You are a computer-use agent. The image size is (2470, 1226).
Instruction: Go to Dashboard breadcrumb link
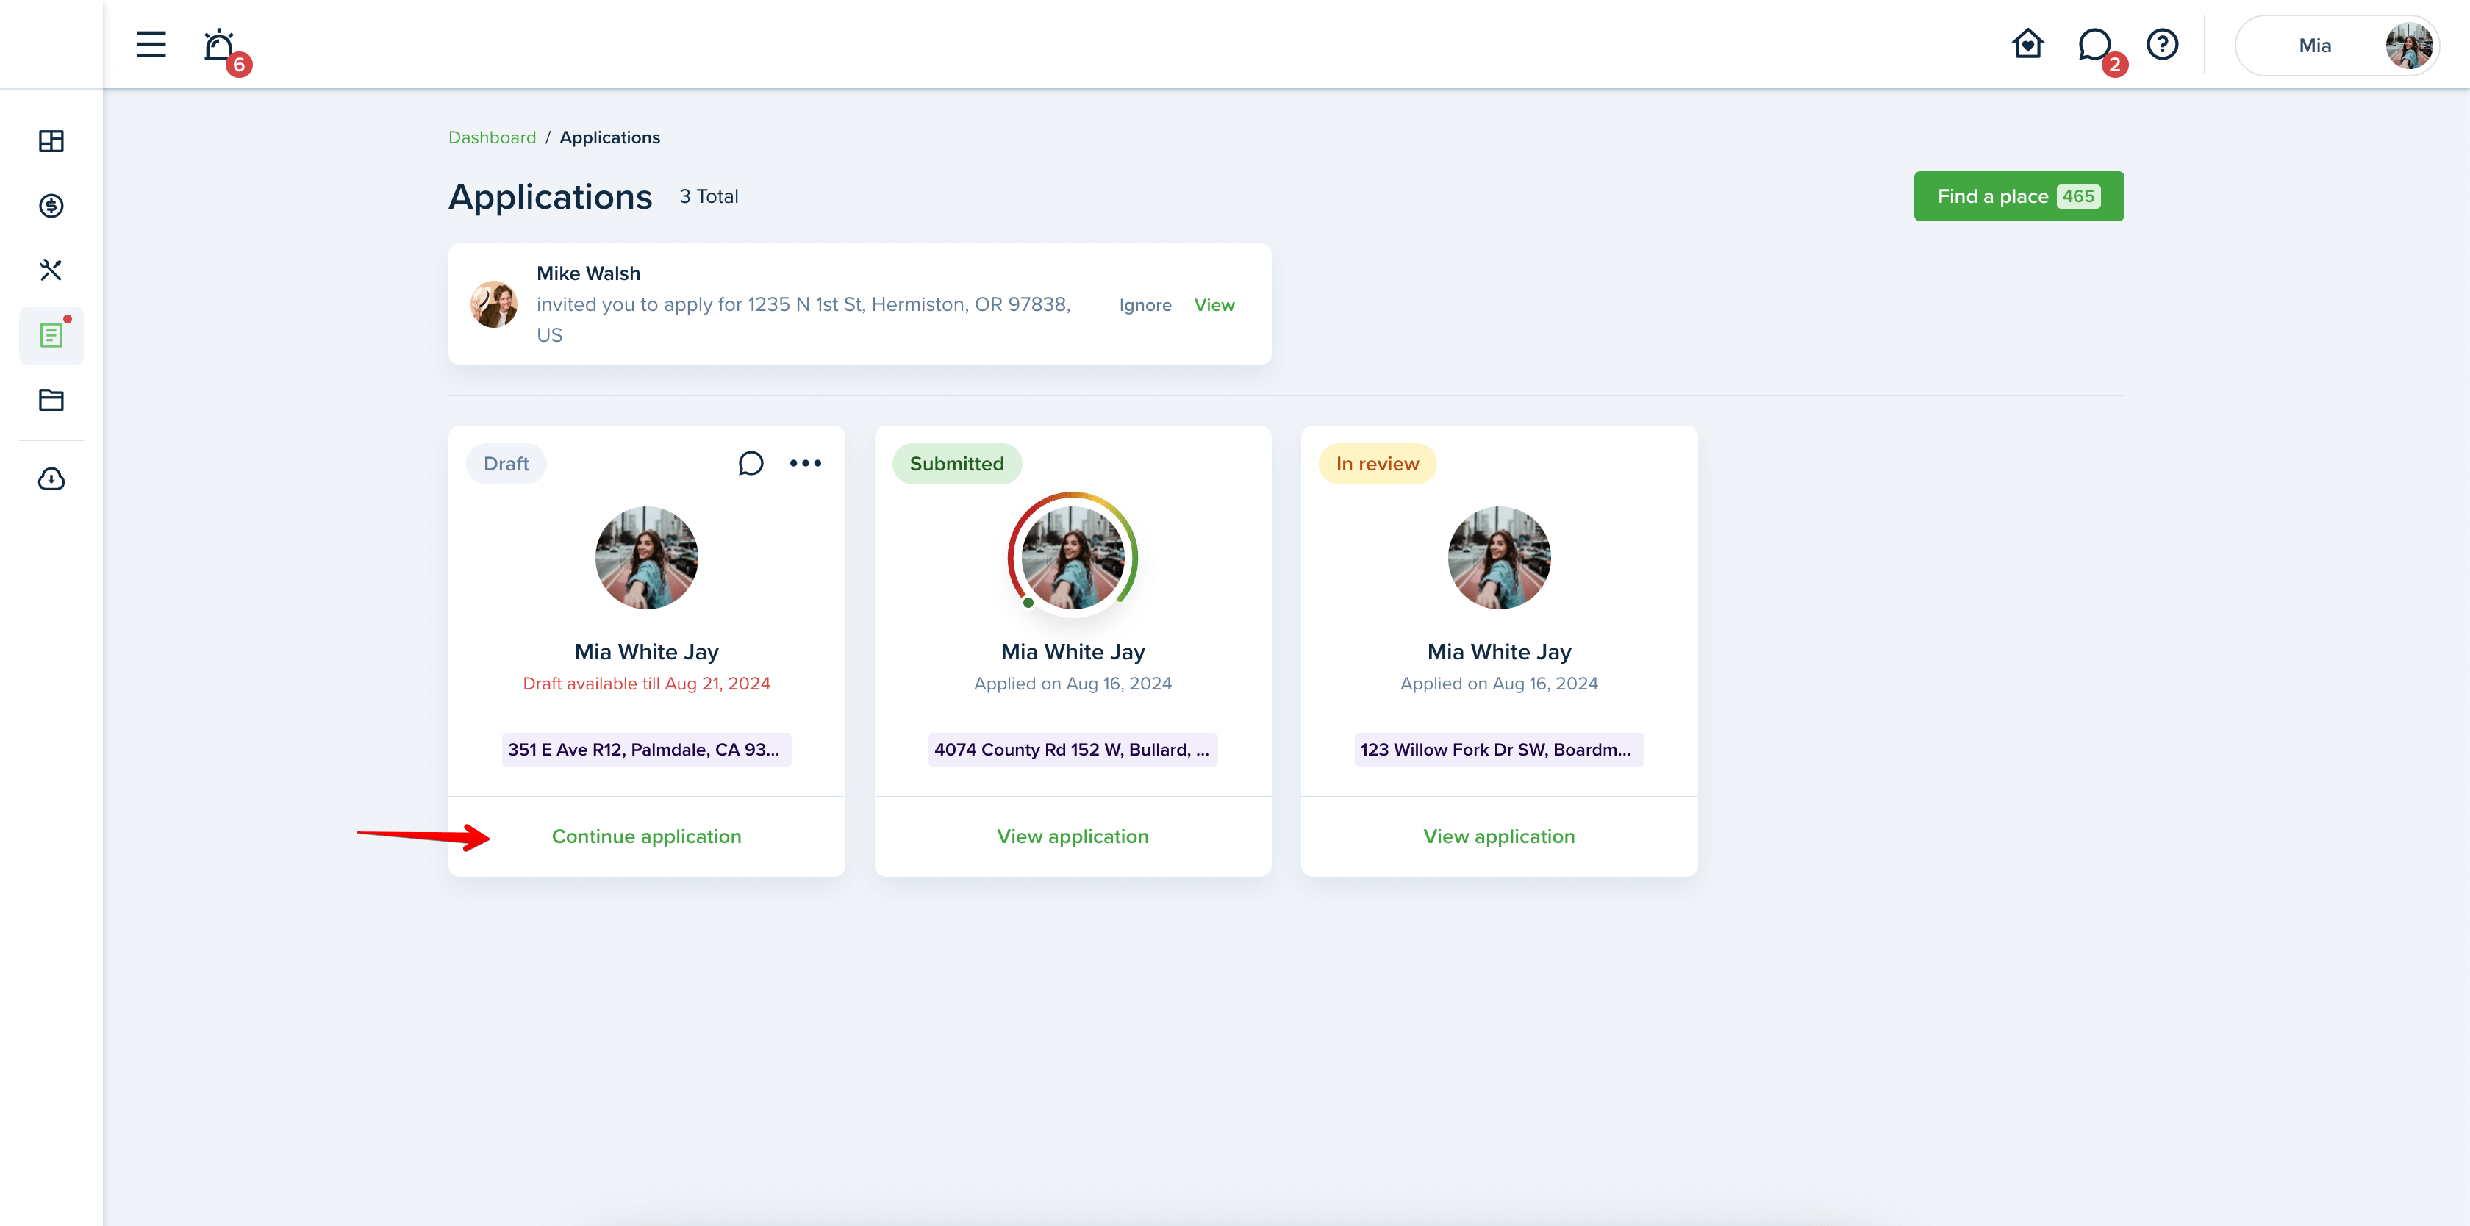click(492, 137)
